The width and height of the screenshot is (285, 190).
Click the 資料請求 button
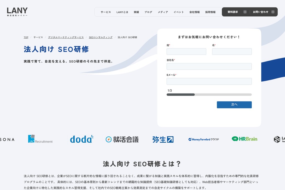(233, 12)
